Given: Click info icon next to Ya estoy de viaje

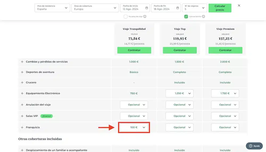Looking at the screenshot, I should coord(145,17).
